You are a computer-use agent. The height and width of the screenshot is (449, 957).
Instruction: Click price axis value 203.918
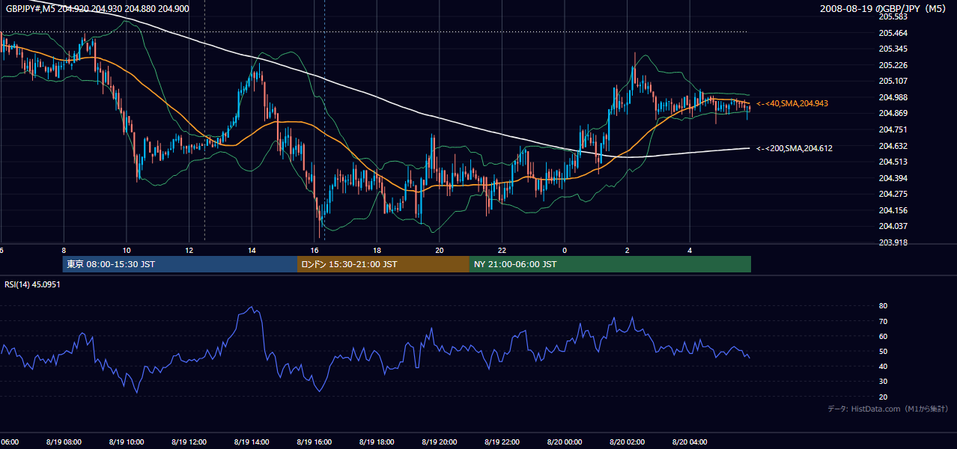[893, 242]
